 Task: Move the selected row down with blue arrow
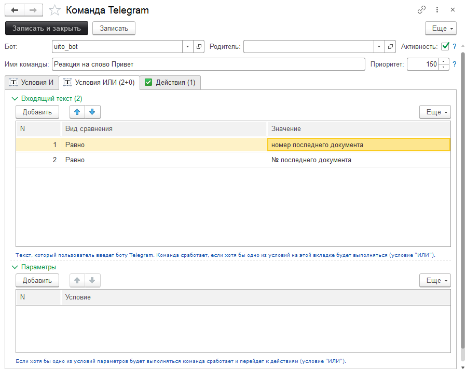92,112
